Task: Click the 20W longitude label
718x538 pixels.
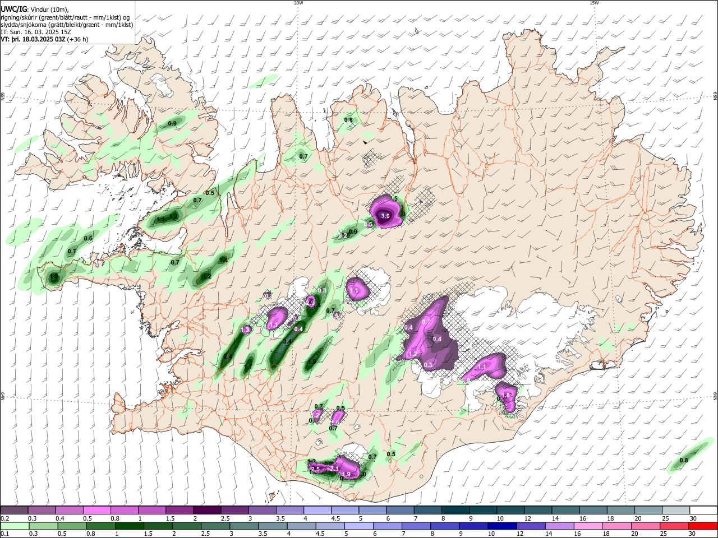Action: (x=298, y=3)
